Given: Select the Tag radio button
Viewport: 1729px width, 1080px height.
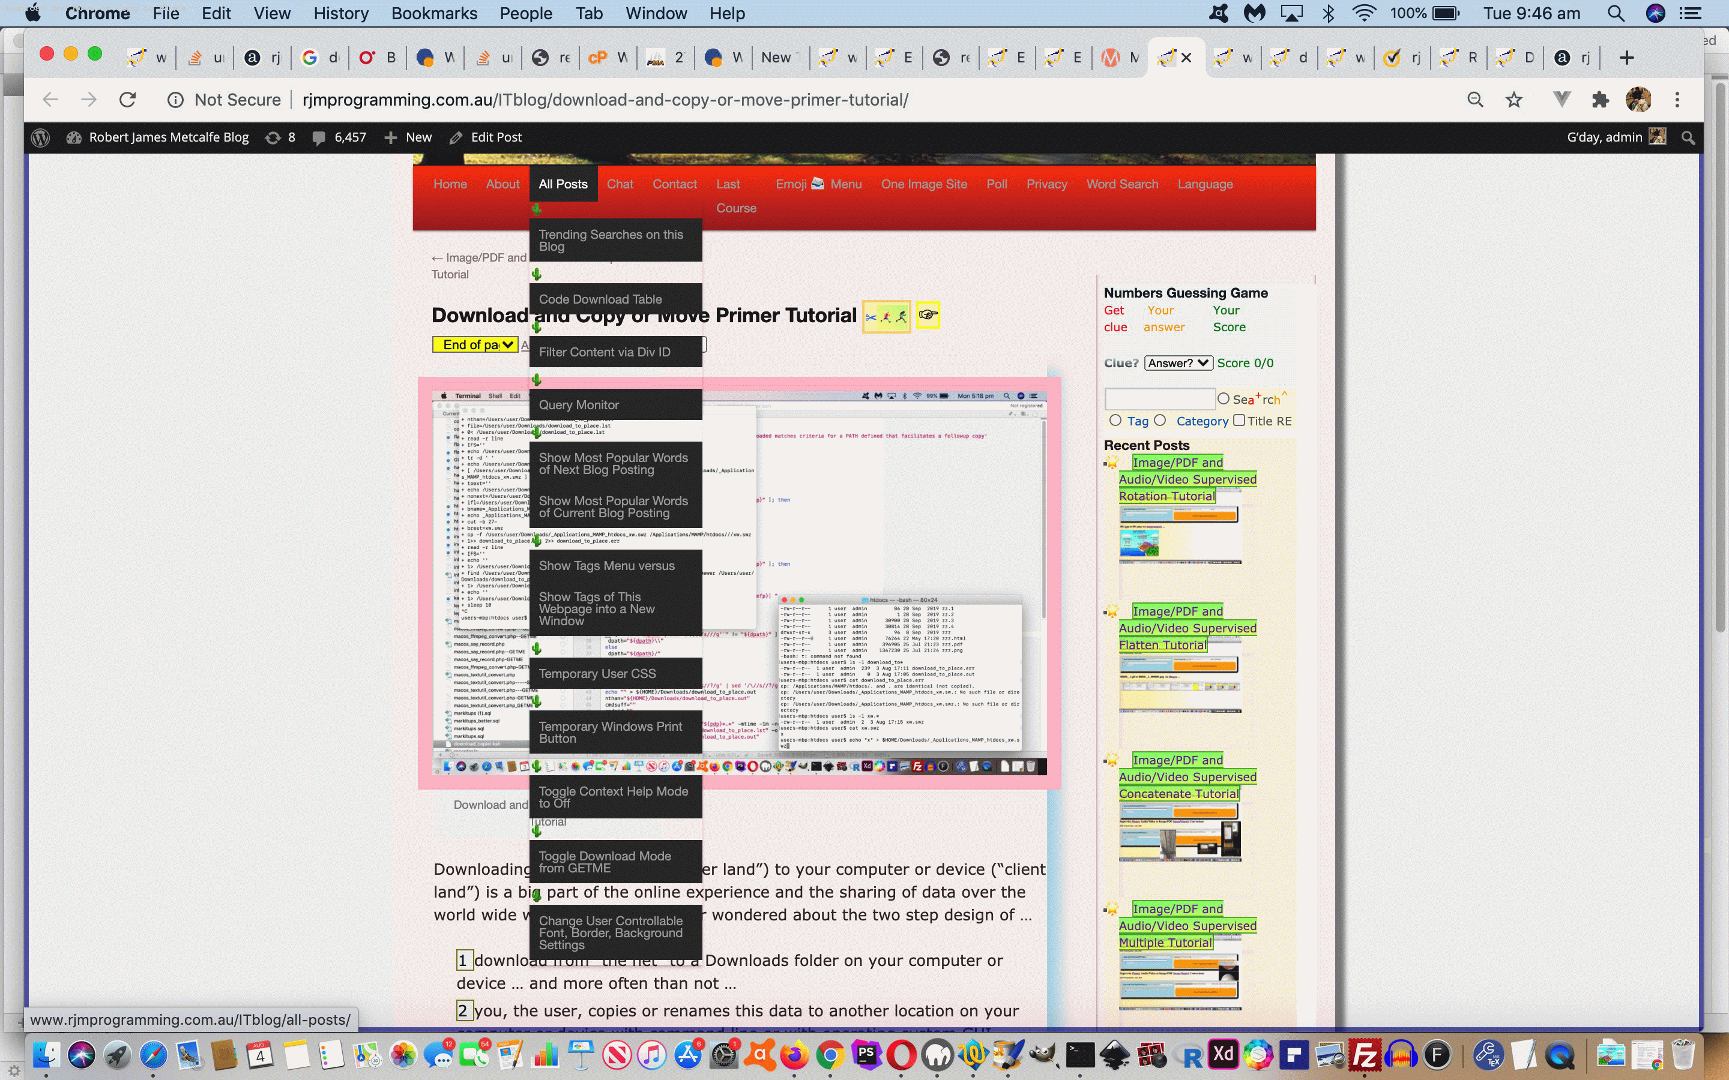Looking at the screenshot, I should click(1115, 421).
